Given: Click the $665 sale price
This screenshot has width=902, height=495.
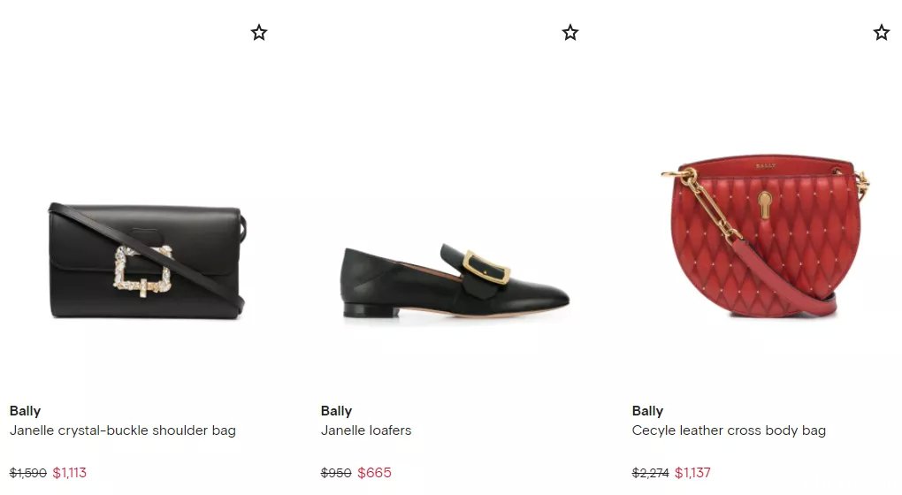Looking at the screenshot, I should 374,473.
